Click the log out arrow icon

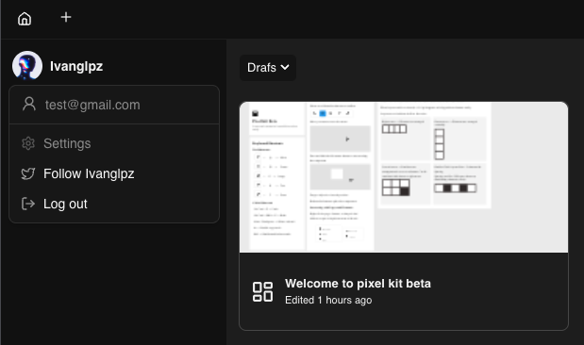28,204
